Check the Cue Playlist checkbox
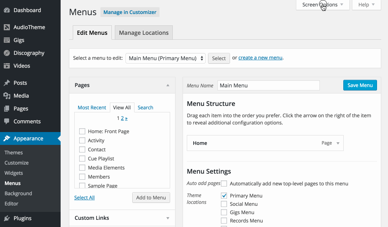 [82, 158]
